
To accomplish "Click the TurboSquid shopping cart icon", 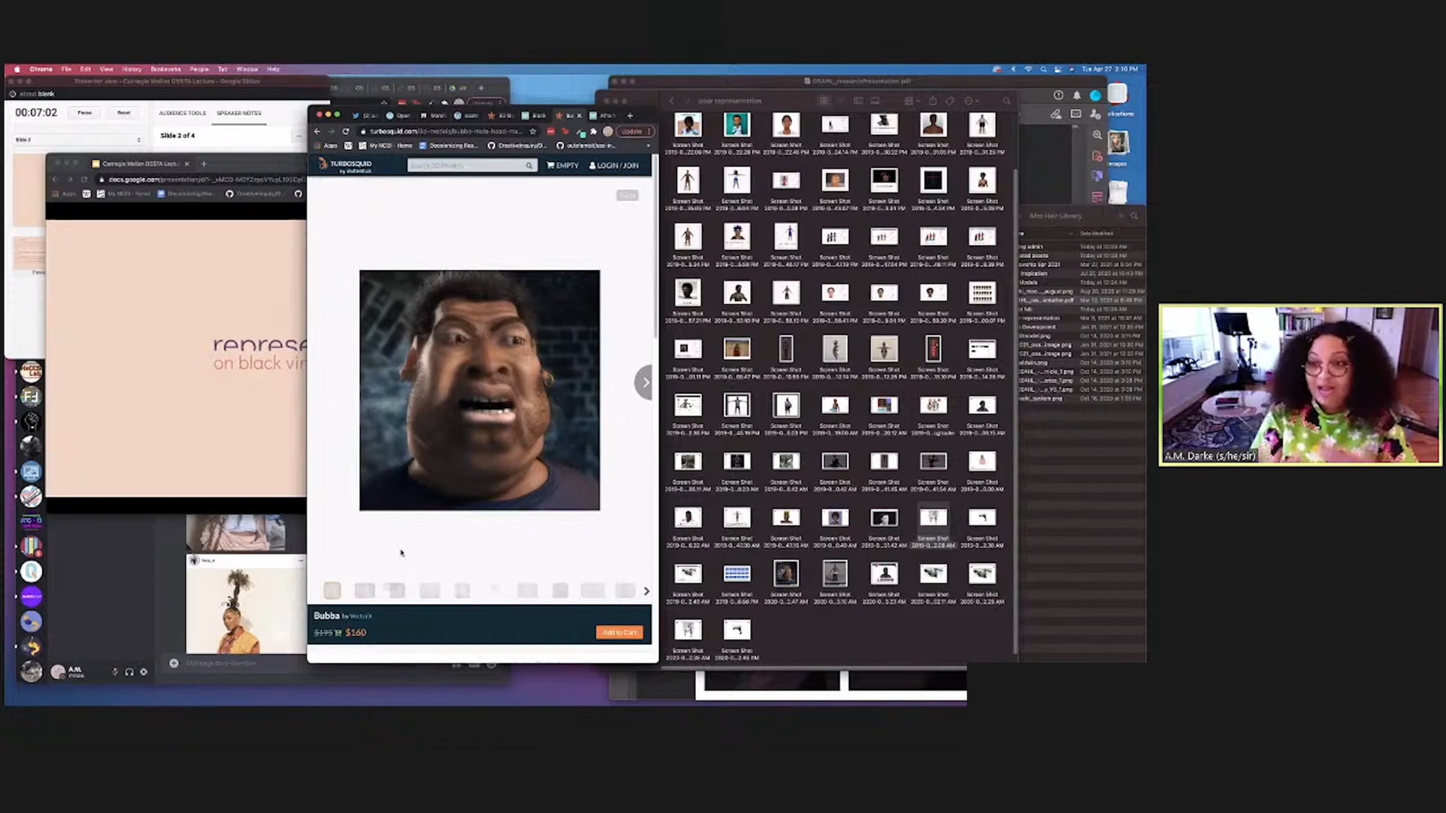I will [551, 165].
